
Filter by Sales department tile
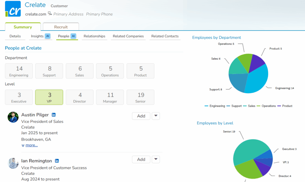tap(80, 71)
